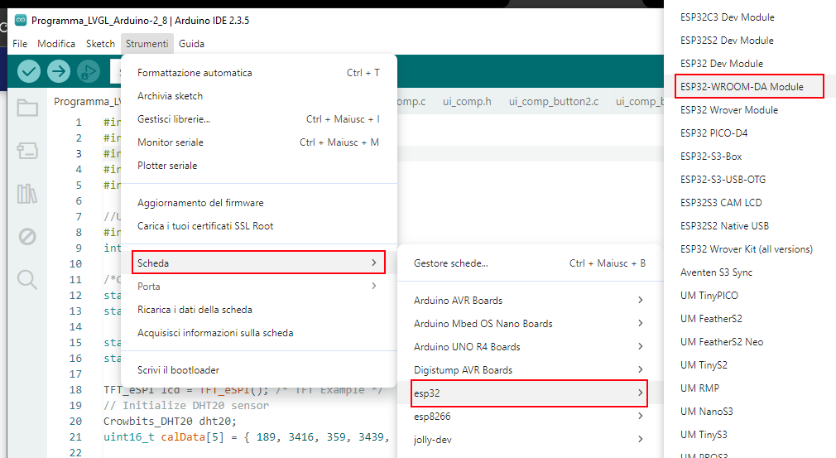Open the Sketch menu in menu bar
Viewport: 836px width, 458px height.
(100, 44)
